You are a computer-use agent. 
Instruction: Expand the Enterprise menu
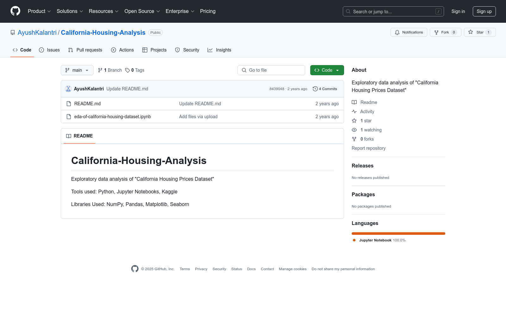click(x=180, y=11)
